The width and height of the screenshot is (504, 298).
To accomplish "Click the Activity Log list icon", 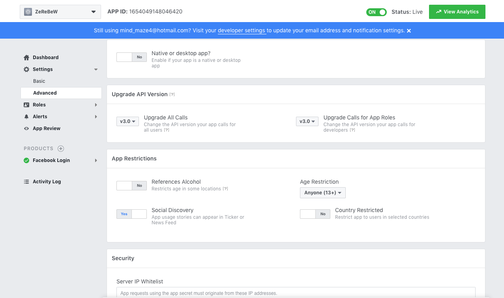I will pos(26,182).
